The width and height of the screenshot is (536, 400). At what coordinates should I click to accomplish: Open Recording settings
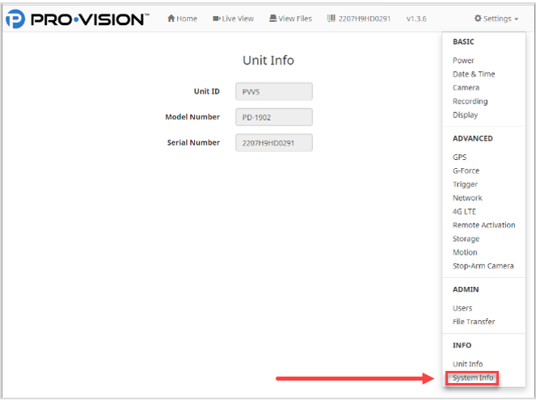point(470,102)
